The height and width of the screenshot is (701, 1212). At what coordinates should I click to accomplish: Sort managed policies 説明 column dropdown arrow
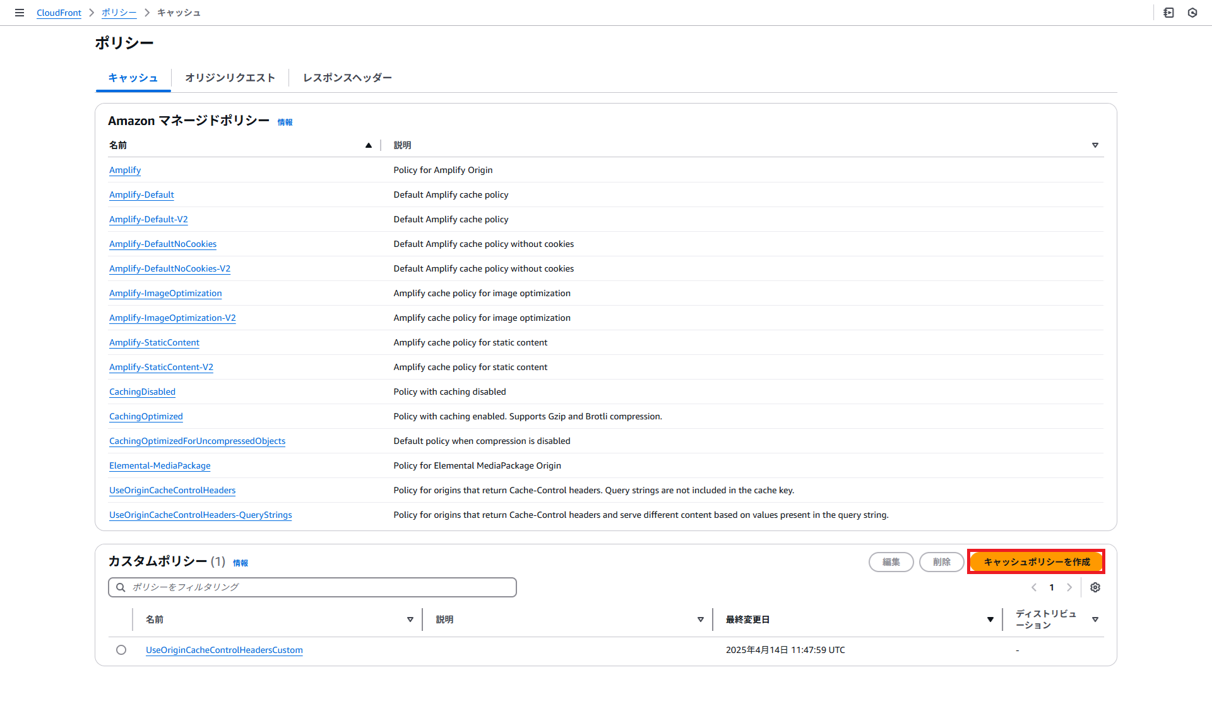click(1095, 145)
